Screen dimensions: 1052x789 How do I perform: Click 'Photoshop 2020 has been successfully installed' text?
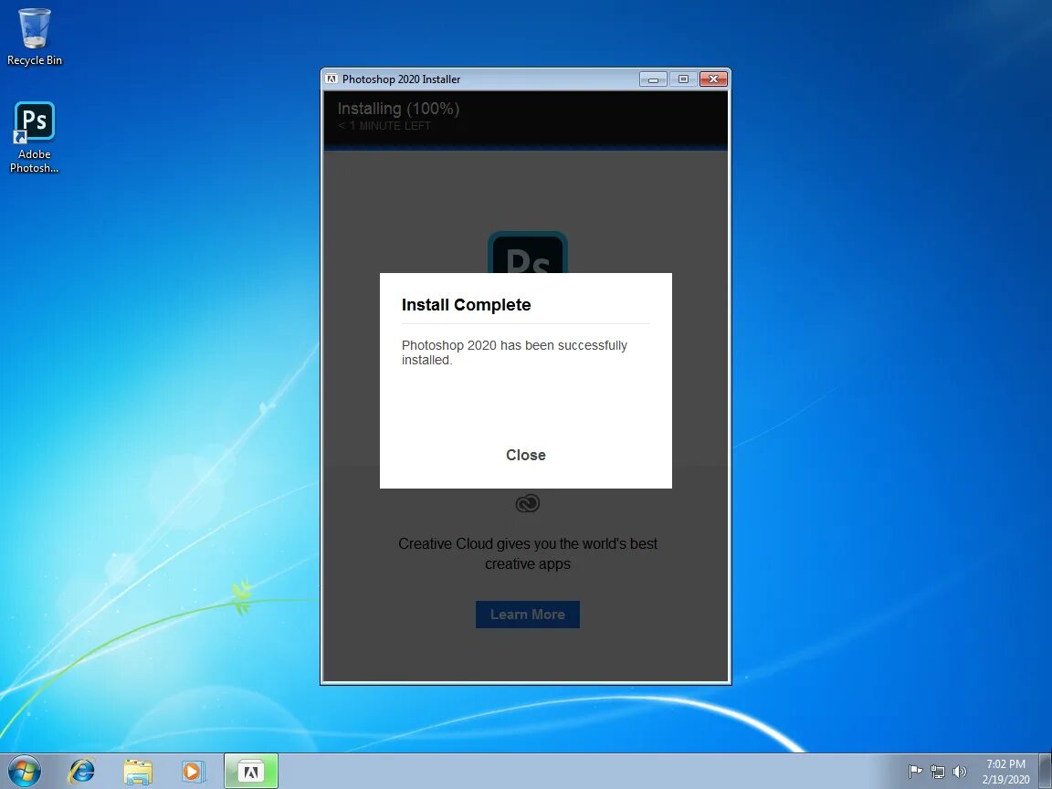pos(514,352)
